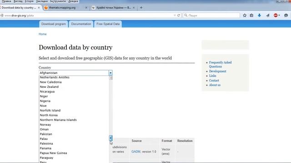Follow the Home breadcrumb link

click(x=42, y=34)
